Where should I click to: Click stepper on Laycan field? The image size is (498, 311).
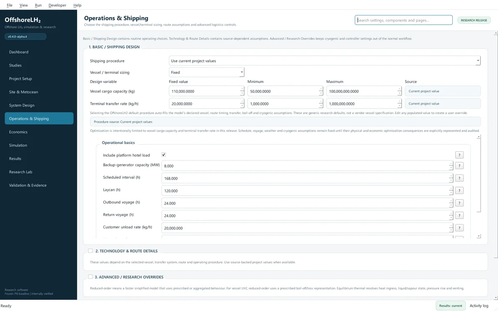pyautogui.click(x=451, y=191)
